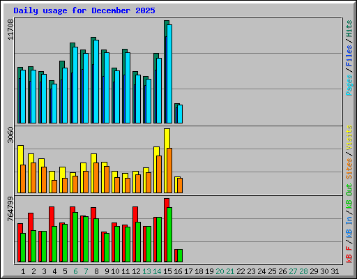This screenshot has width=357, height=279.
Task: Click the 'Visits' legend label
Action: coord(349,137)
